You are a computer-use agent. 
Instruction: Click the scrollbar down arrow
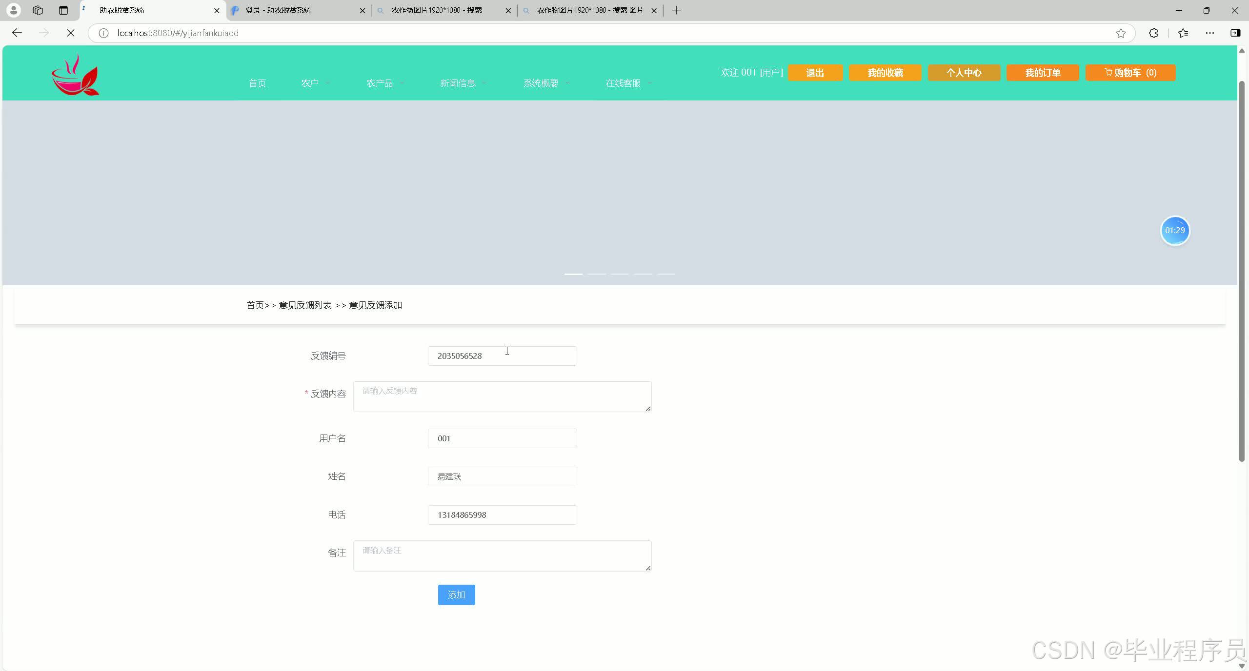(1242, 666)
